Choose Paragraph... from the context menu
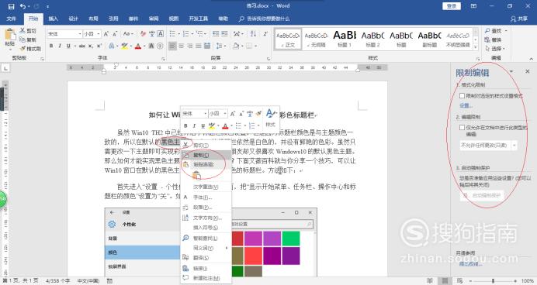The width and height of the screenshot is (537, 285). click(206, 207)
